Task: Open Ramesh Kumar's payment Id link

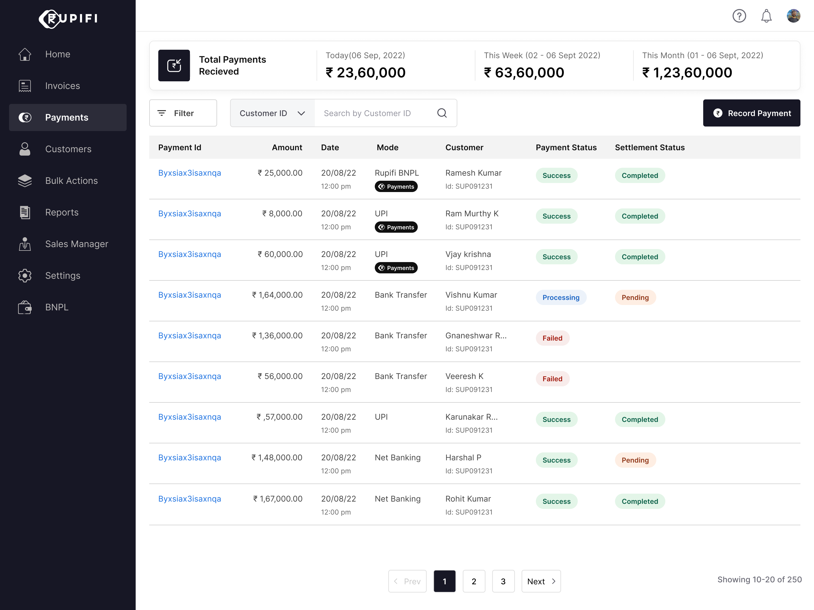Action: coord(190,173)
